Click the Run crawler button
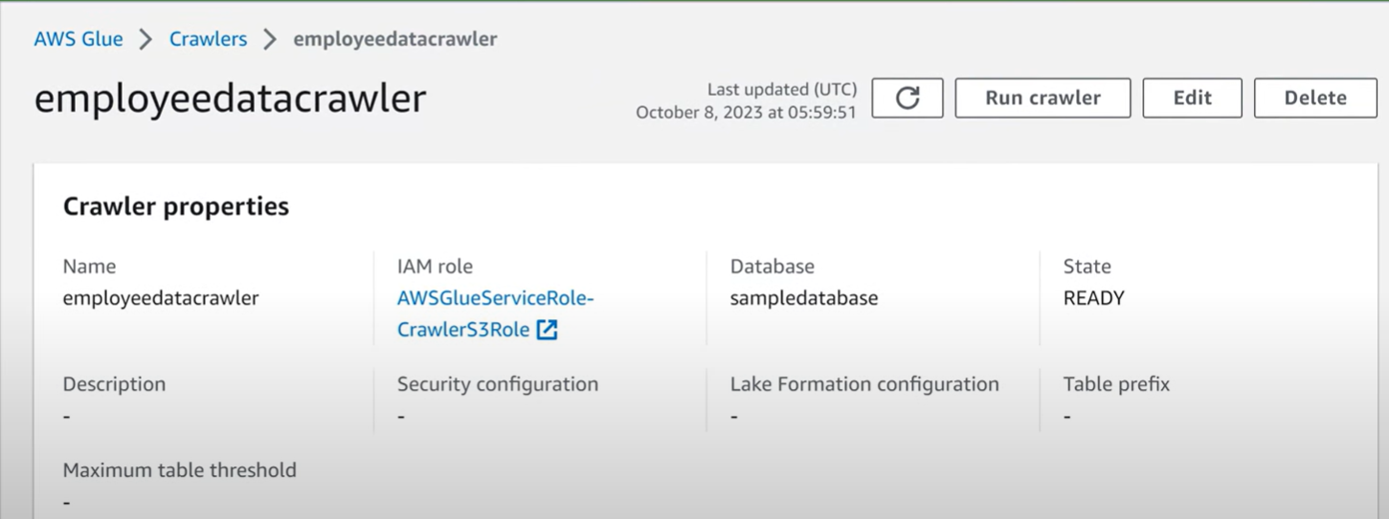1389x519 pixels. [1042, 97]
